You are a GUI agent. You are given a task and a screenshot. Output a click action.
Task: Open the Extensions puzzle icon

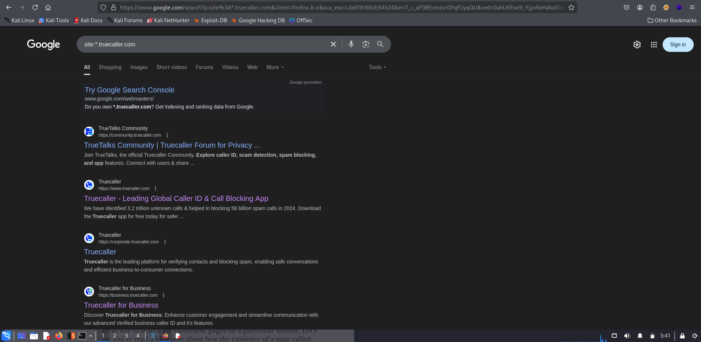tap(653, 7)
